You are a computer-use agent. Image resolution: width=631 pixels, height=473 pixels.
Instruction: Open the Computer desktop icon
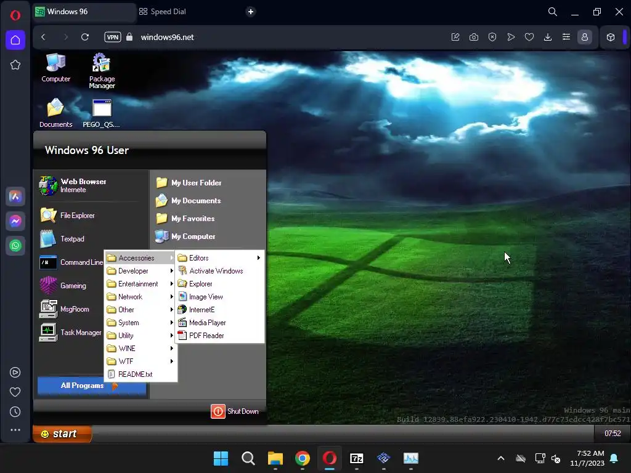pos(55,68)
